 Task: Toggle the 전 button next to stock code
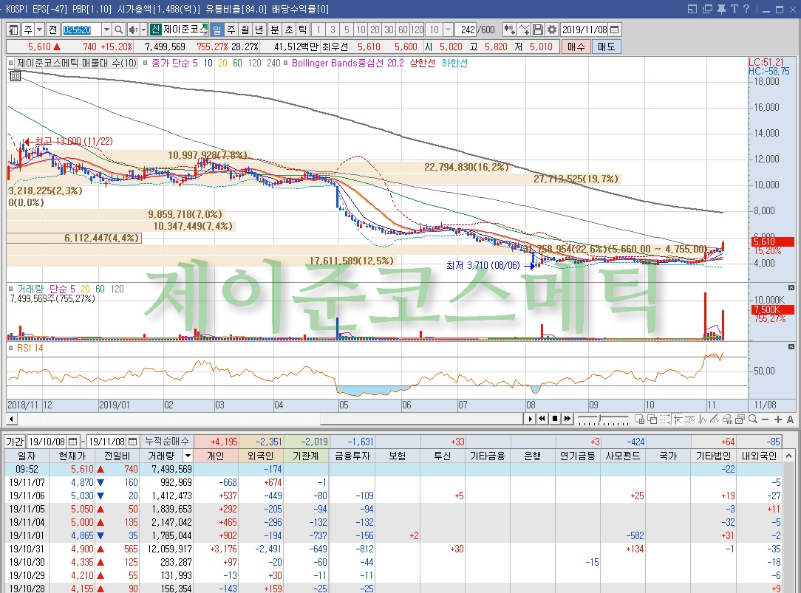pos(53,30)
